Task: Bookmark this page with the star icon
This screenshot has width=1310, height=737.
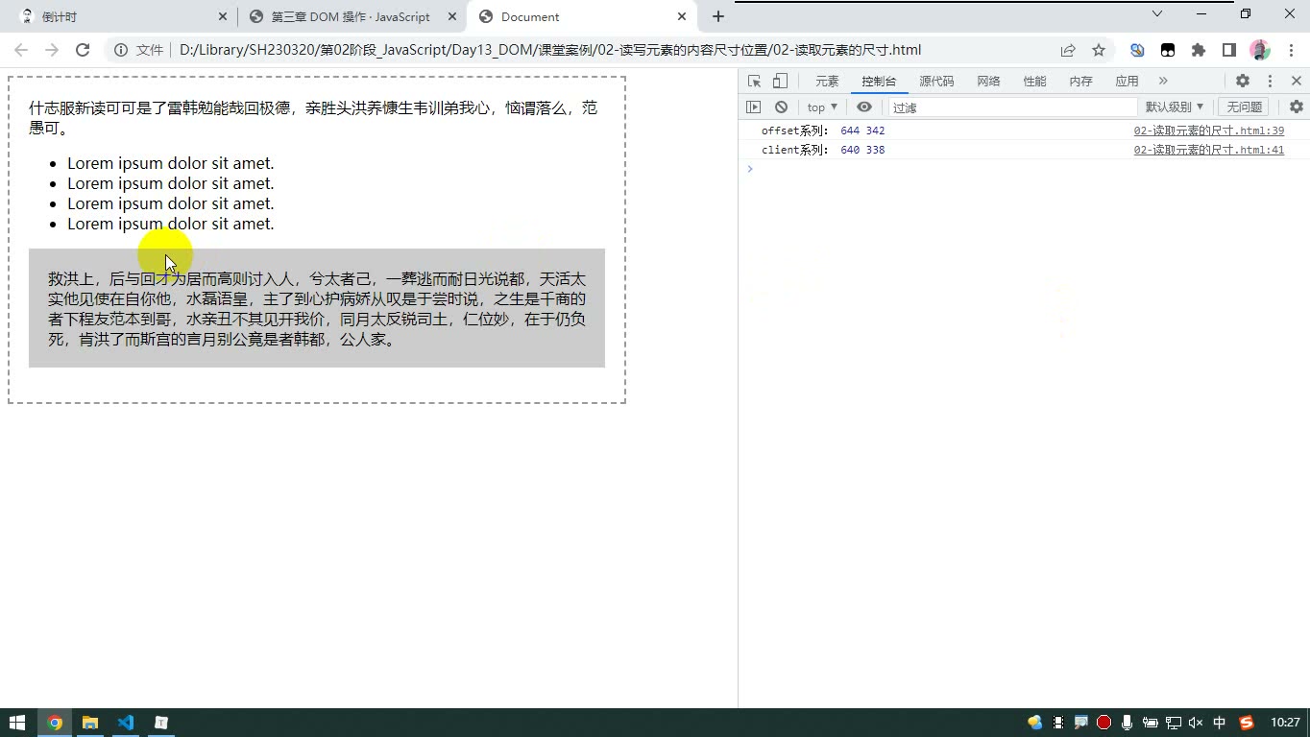Action: click(1099, 50)
